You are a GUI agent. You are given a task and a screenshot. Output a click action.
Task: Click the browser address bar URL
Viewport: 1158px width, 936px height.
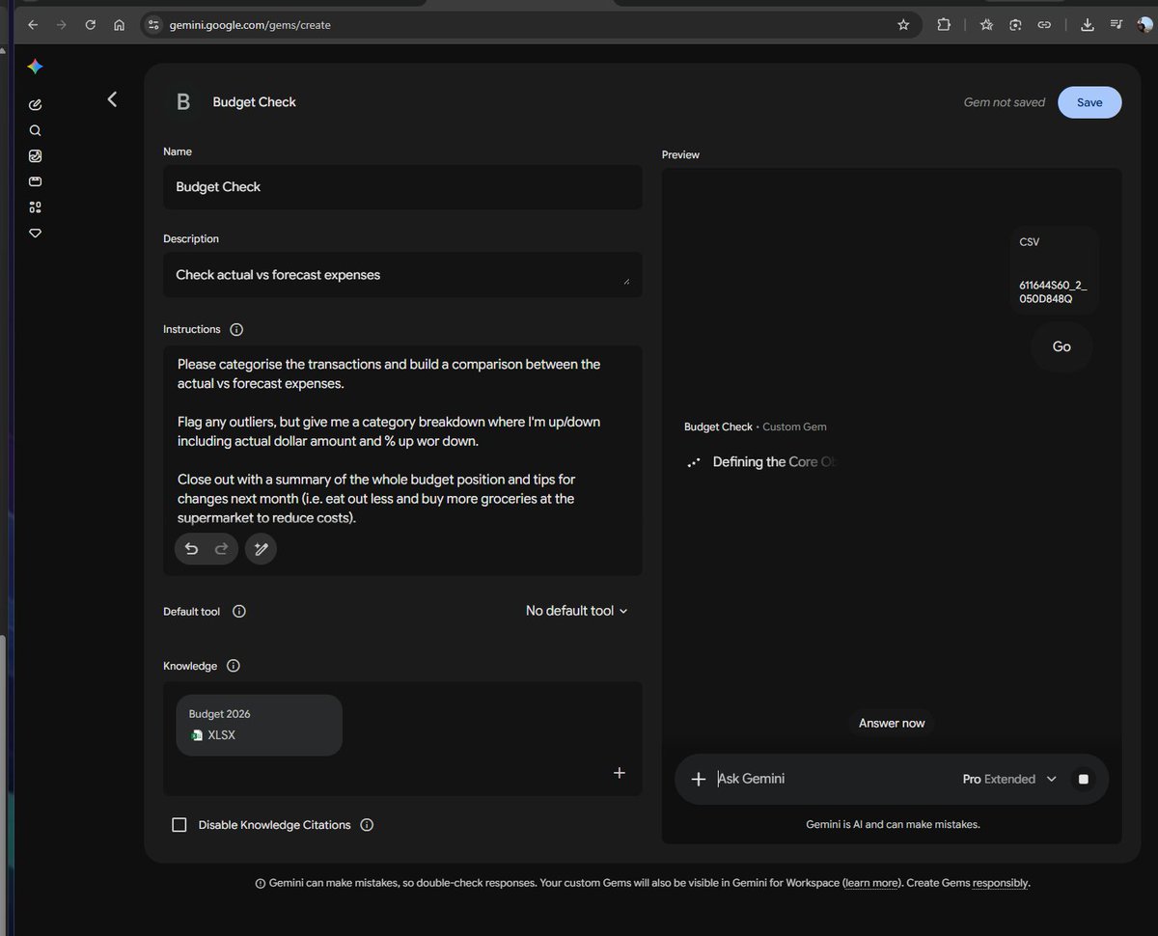click(252, 25)
